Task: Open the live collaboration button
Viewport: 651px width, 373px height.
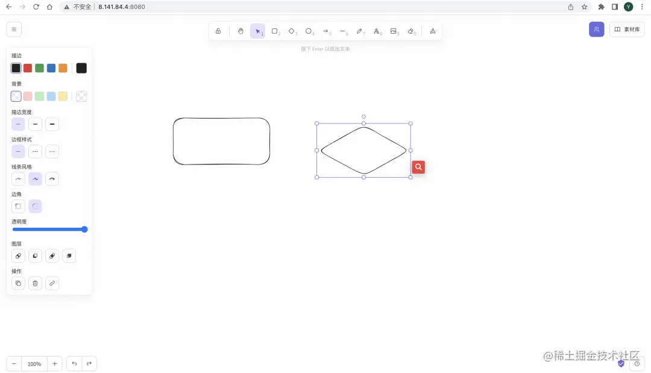Action: pyautogui.click(x=597, y=29)
